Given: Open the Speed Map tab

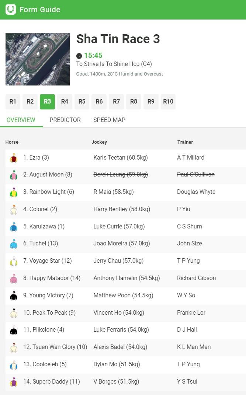Looking at the screenshot, I should 109,120.
